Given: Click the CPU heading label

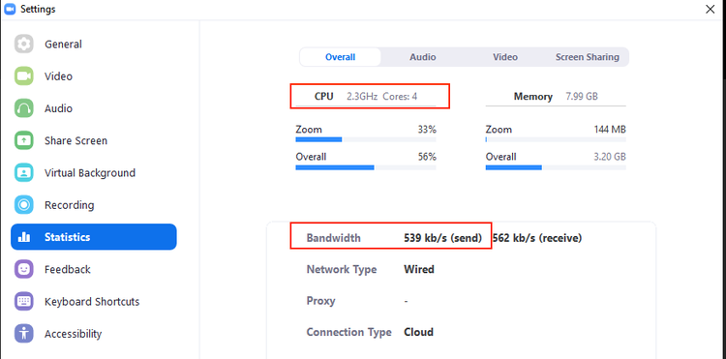Looking at the screenshot, I should (323, 96).
